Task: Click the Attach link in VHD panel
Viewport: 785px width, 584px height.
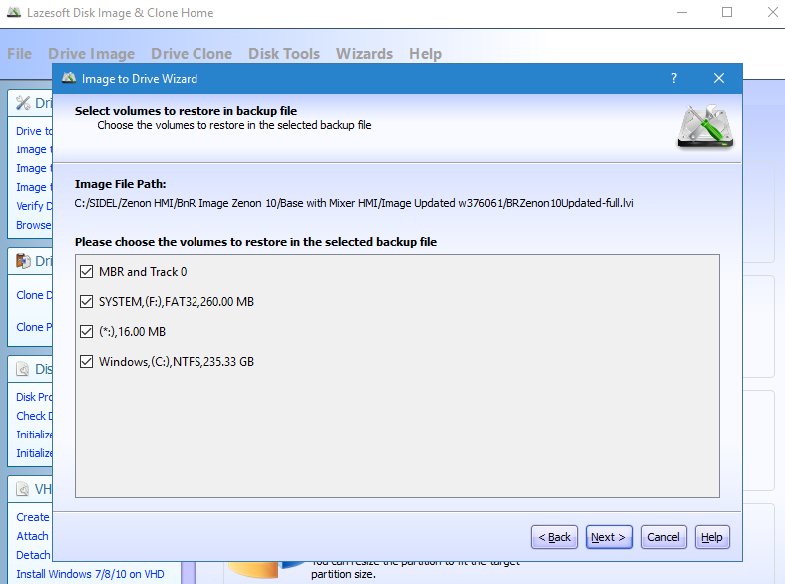Action: 33,536
